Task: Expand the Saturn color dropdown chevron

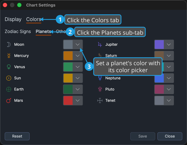Action: (x=169, y=56)
